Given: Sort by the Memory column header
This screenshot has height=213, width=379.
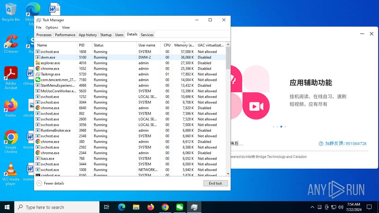Looking at the screenshot, I should (x=184, y=45).
